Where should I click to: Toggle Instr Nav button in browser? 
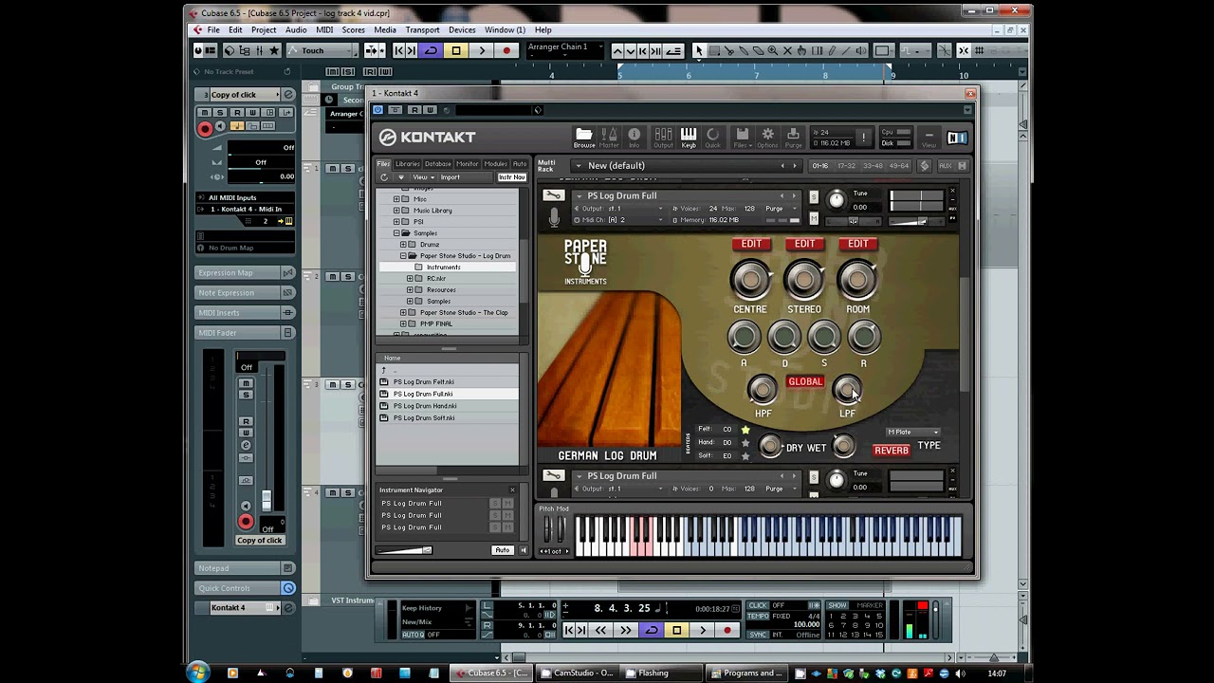coord(512,177)
